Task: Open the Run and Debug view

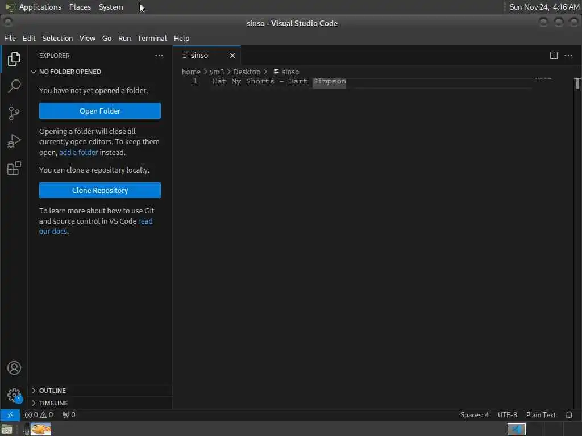Action: coord(14,141)
